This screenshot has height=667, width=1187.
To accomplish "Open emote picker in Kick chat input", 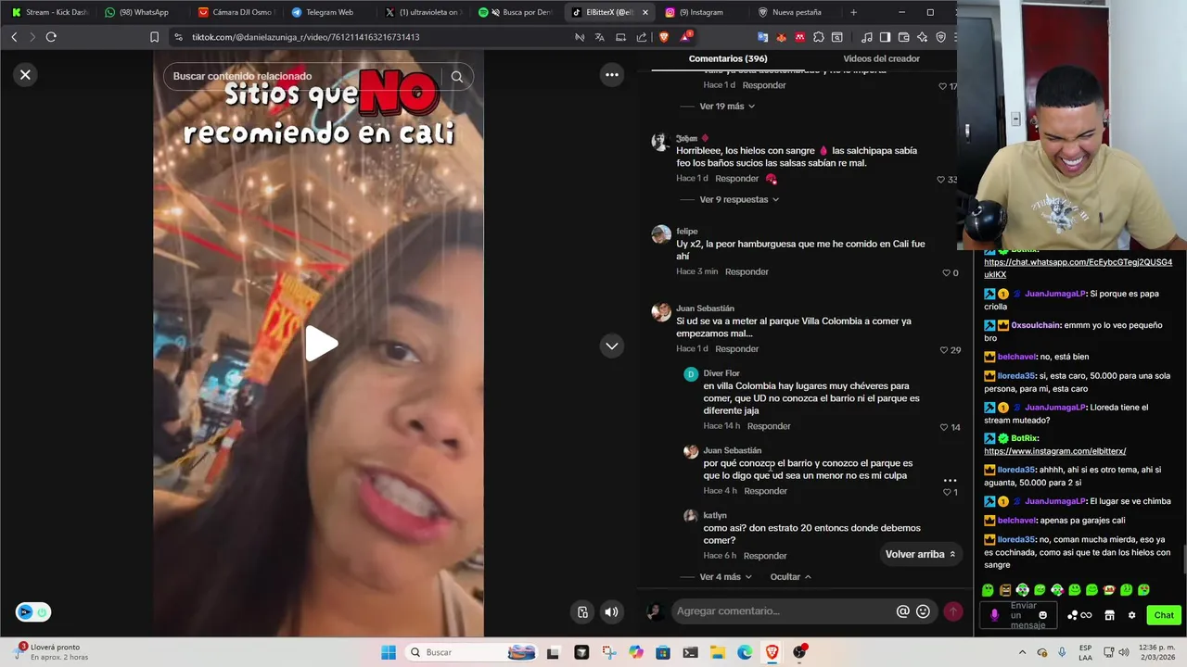I will (x=1042, y=615).
